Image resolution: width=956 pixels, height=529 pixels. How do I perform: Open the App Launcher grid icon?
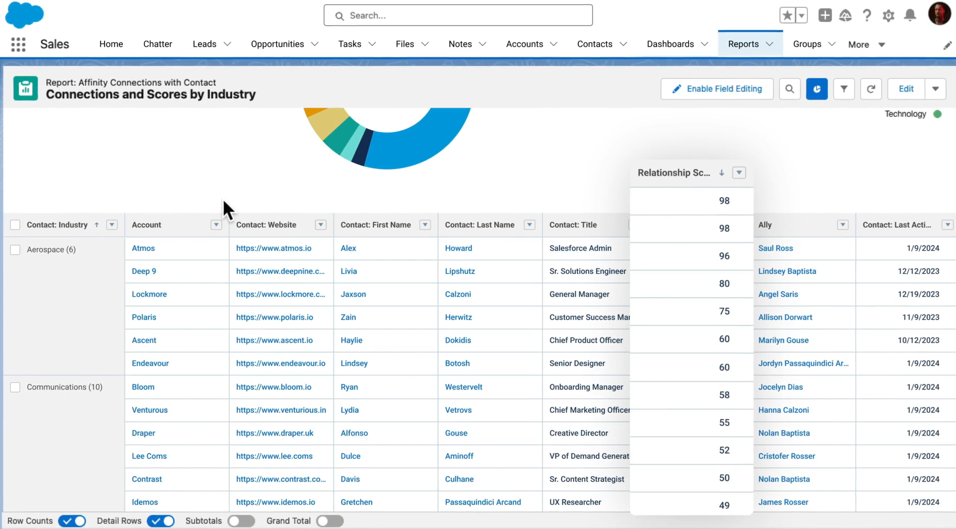click(18, 44)
